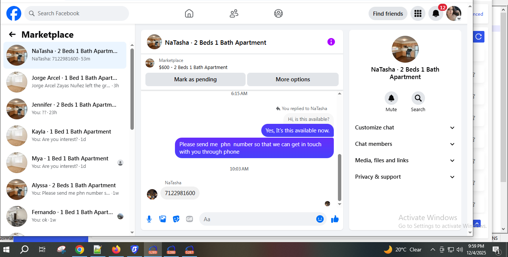
Task: Select NaTasha 2 Beds conversation
Action: [65, 55]
